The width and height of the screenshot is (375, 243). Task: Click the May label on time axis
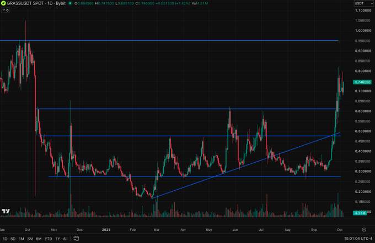point(209,230)
